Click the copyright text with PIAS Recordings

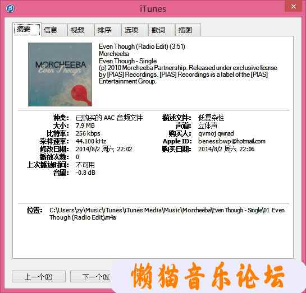coord(188,75)
